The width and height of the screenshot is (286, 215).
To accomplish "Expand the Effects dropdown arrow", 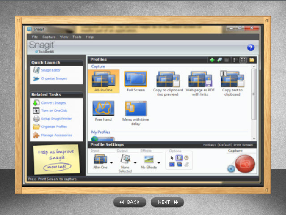I will point(159,163).
